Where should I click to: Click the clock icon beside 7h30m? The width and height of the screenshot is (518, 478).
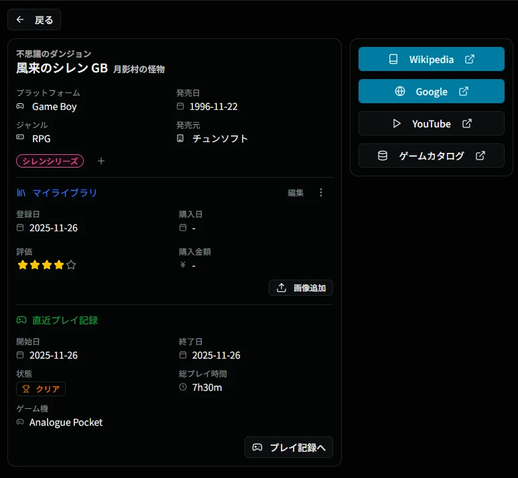pos(183,387)
